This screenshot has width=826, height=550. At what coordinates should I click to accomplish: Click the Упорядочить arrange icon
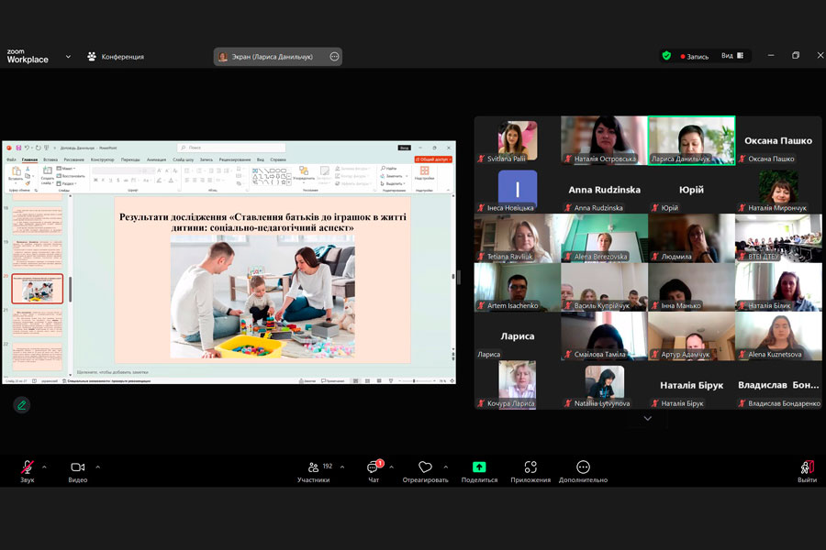[x=304, y=173]
